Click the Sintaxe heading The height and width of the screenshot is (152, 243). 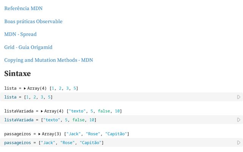[x=17, y=73]
